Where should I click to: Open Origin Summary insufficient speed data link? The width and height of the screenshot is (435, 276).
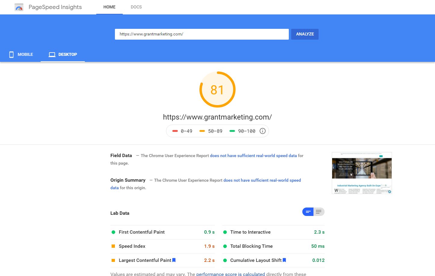(262, 180)
